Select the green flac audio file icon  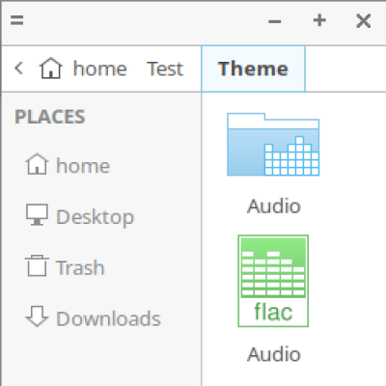[273, 281]
